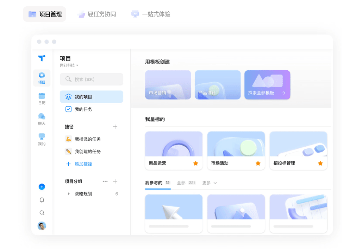
Task: Open the 聊天 chat icon
Action: tap(42, 119)
